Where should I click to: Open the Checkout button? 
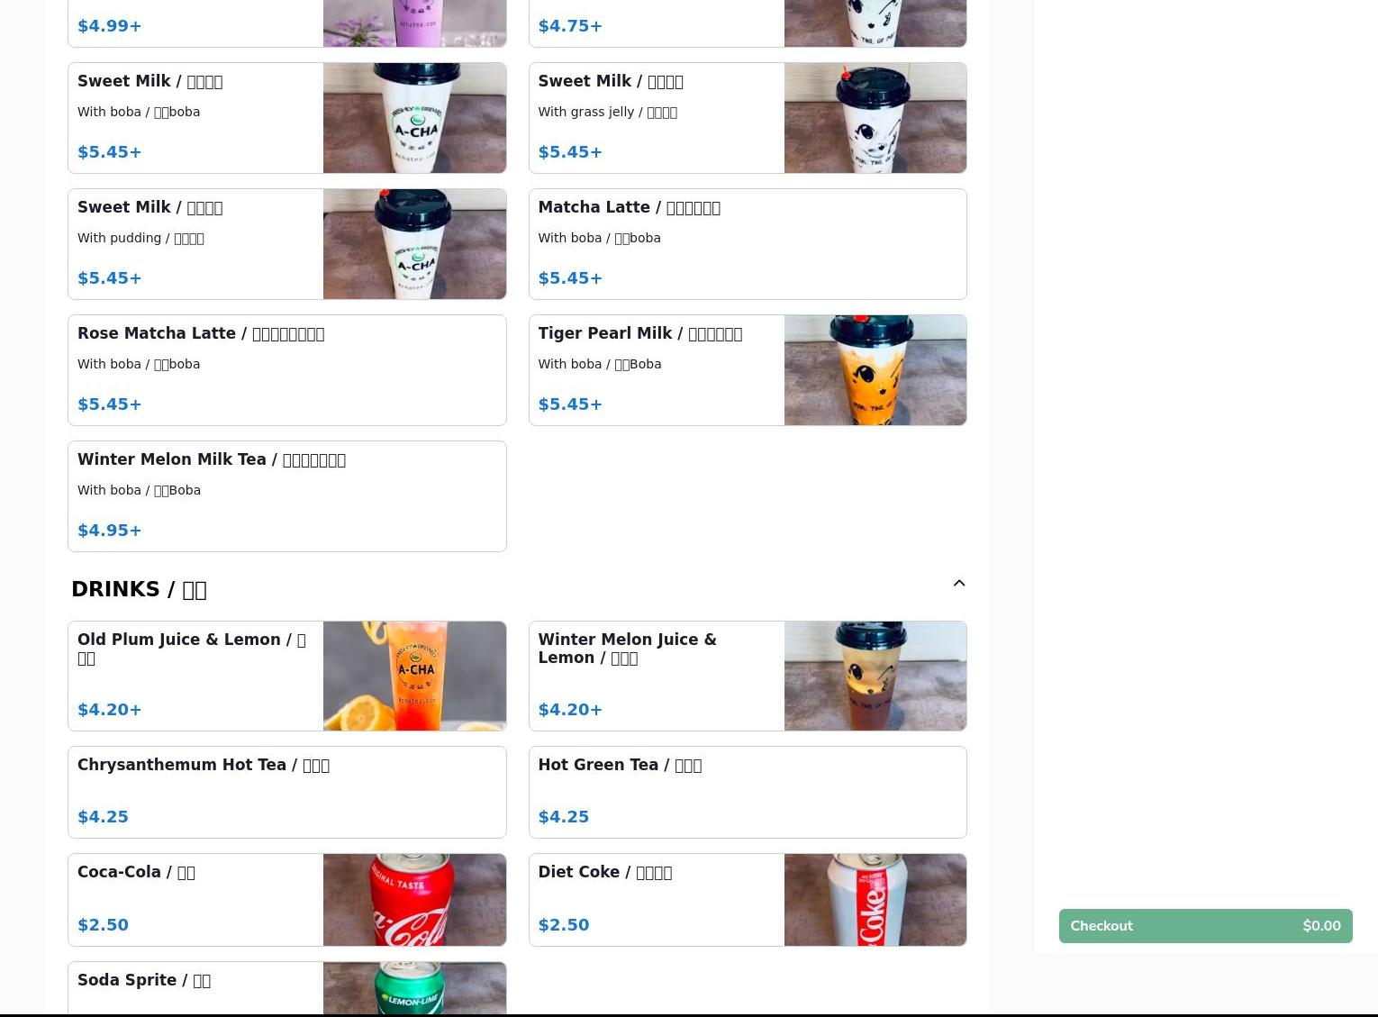click(x=1205, y=926)
